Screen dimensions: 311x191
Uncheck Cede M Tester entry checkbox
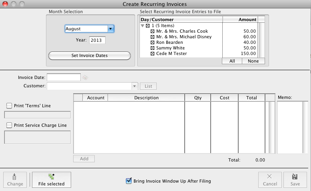pyautogui.click(x=152, y=53)
